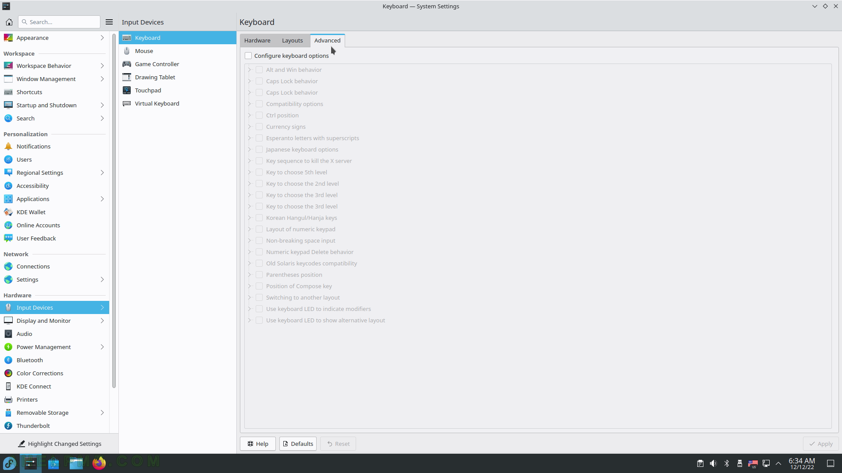Open Audio settings
Viewport: 842px width, 473px height.
coord(54,334)
